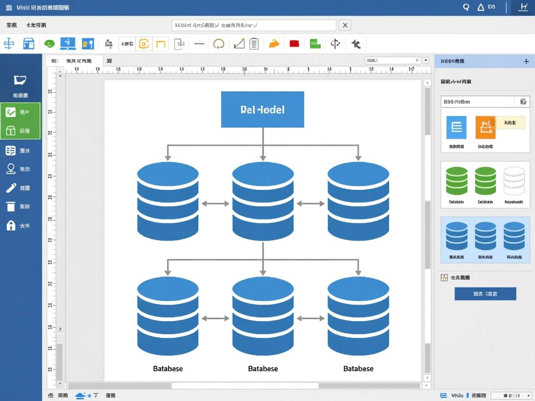Click the pencil icon in left sidebar
535x401 pixels.
(11, 188)
